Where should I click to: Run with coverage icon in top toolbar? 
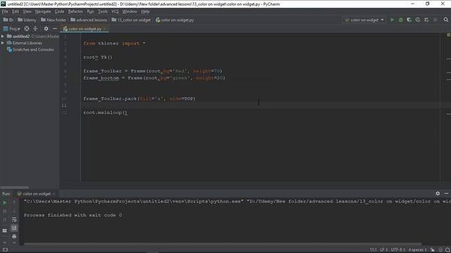coord(409,20)
